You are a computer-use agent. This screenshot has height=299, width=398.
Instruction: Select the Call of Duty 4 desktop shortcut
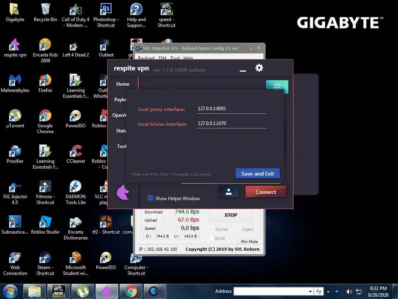(75, 15)
